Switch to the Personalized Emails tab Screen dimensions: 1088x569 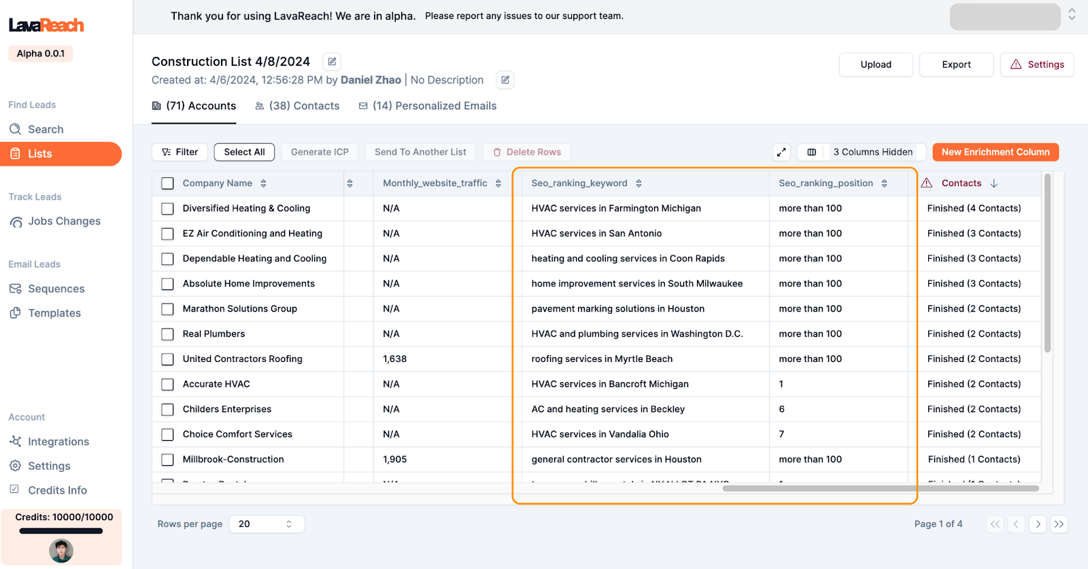428,106
